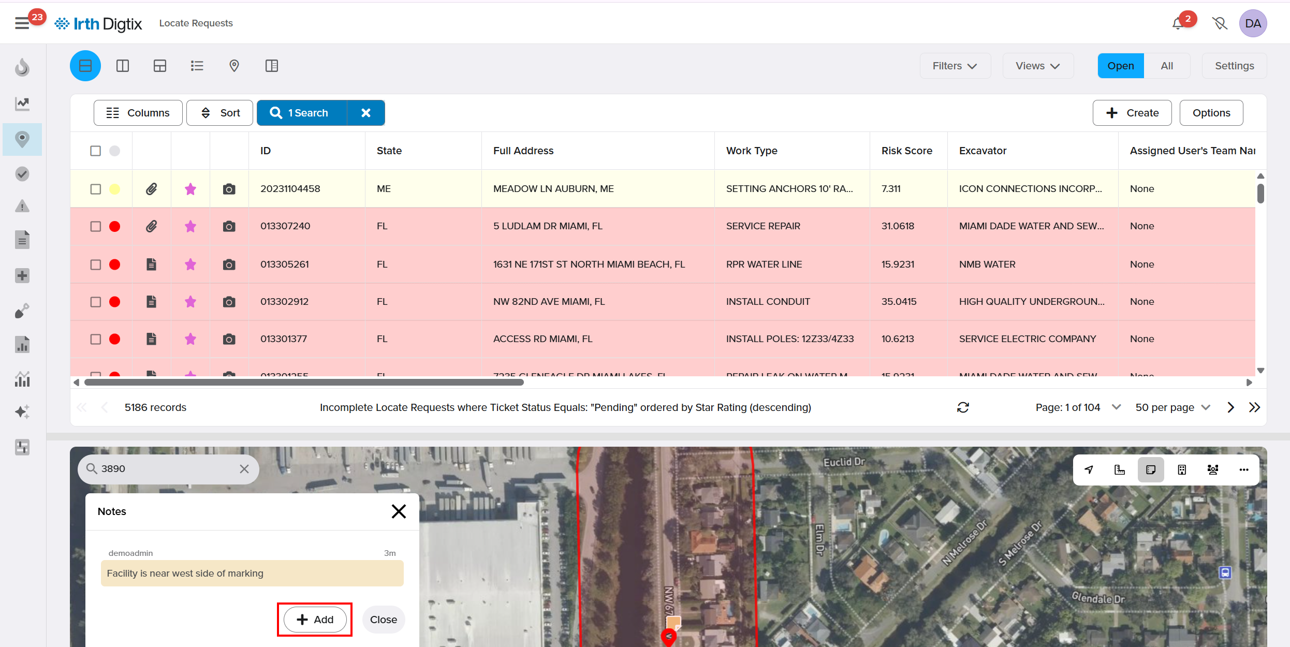Viewport: 1290px width, 647px height.
Task: Click paperclip attachment on Meadow Ln row
Action: (x=151, y=189)
